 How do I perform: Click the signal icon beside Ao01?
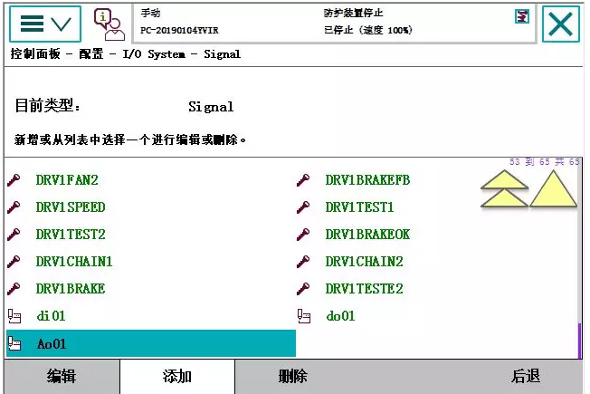click(x=14, y=343)
